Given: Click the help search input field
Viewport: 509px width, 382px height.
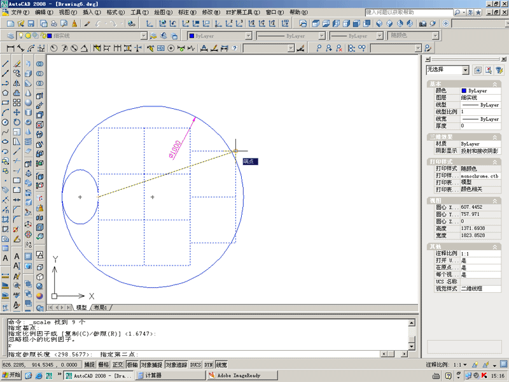Looking at the screenshot, I should point(409,12).
